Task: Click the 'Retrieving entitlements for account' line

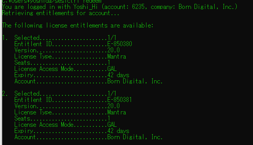Action: (61, 13)
